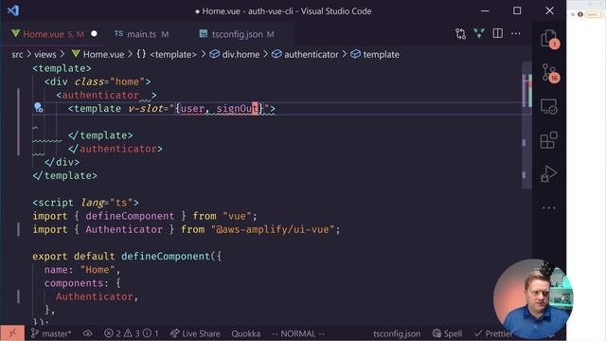Click the name: "Home" line
The width and height of the screenshot is (606, 341).
click(x=82, y=270)
